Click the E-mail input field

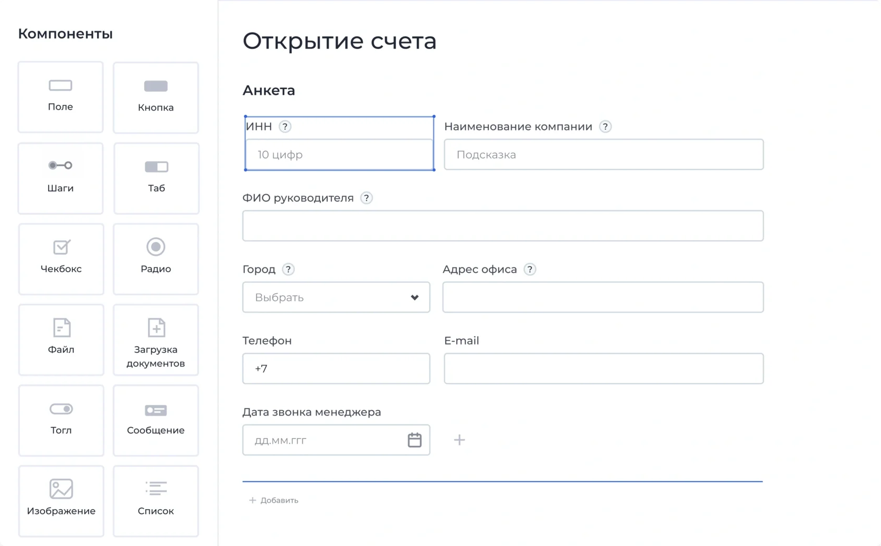[604, 369]
